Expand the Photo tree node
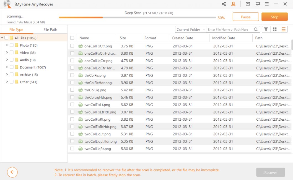This screenshot has width=293, height=180. click(7, 45)
